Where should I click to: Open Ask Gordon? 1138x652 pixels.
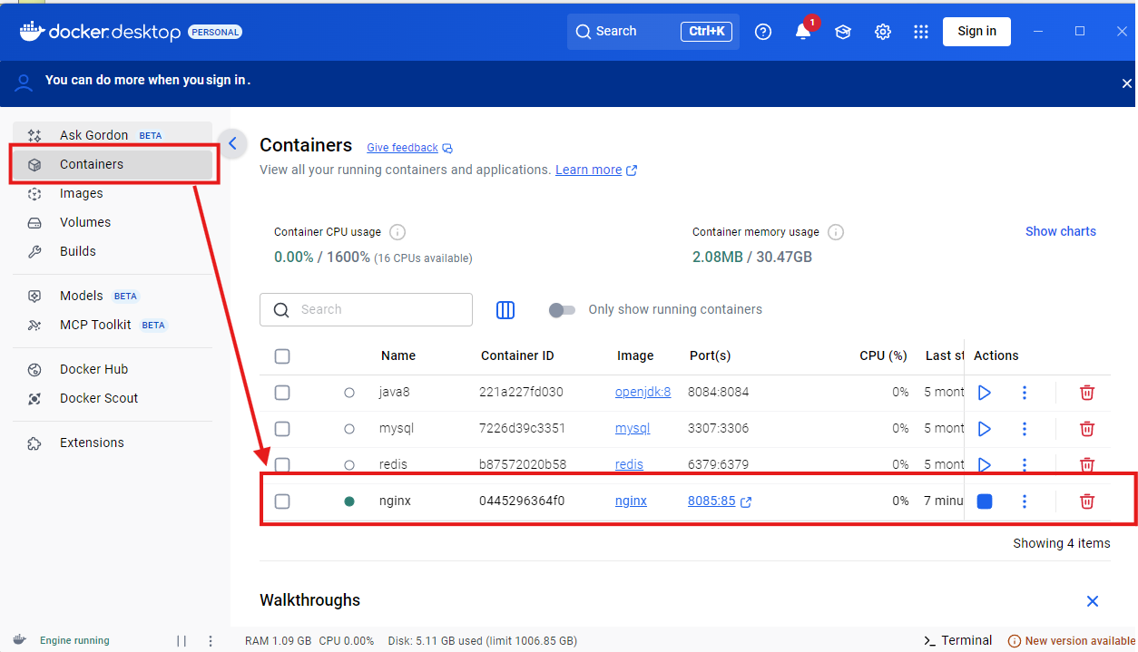pyautogui.click(x=113, y=135)
